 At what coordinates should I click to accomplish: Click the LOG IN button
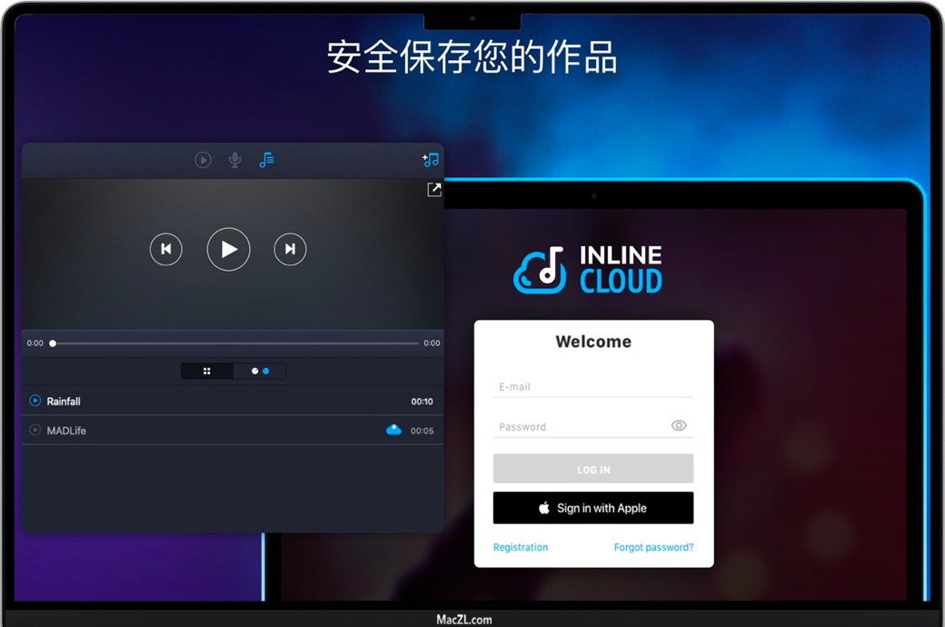point(593,469)
